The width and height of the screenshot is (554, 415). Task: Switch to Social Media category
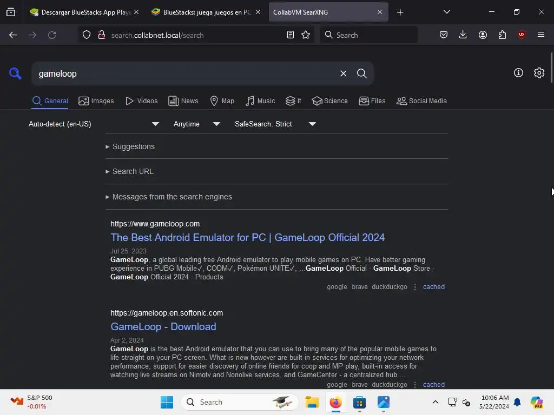tap(421, 101)
